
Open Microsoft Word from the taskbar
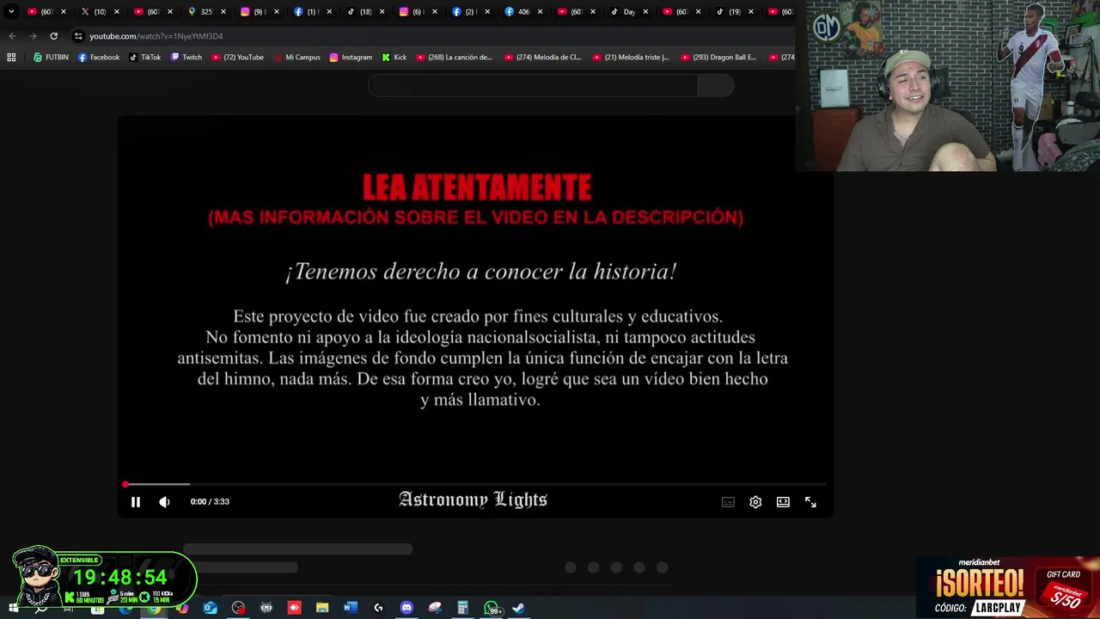coord(350,608)
